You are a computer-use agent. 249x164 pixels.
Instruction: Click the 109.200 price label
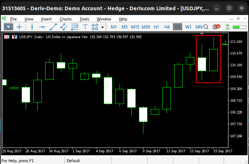click(x=236, y=89)
